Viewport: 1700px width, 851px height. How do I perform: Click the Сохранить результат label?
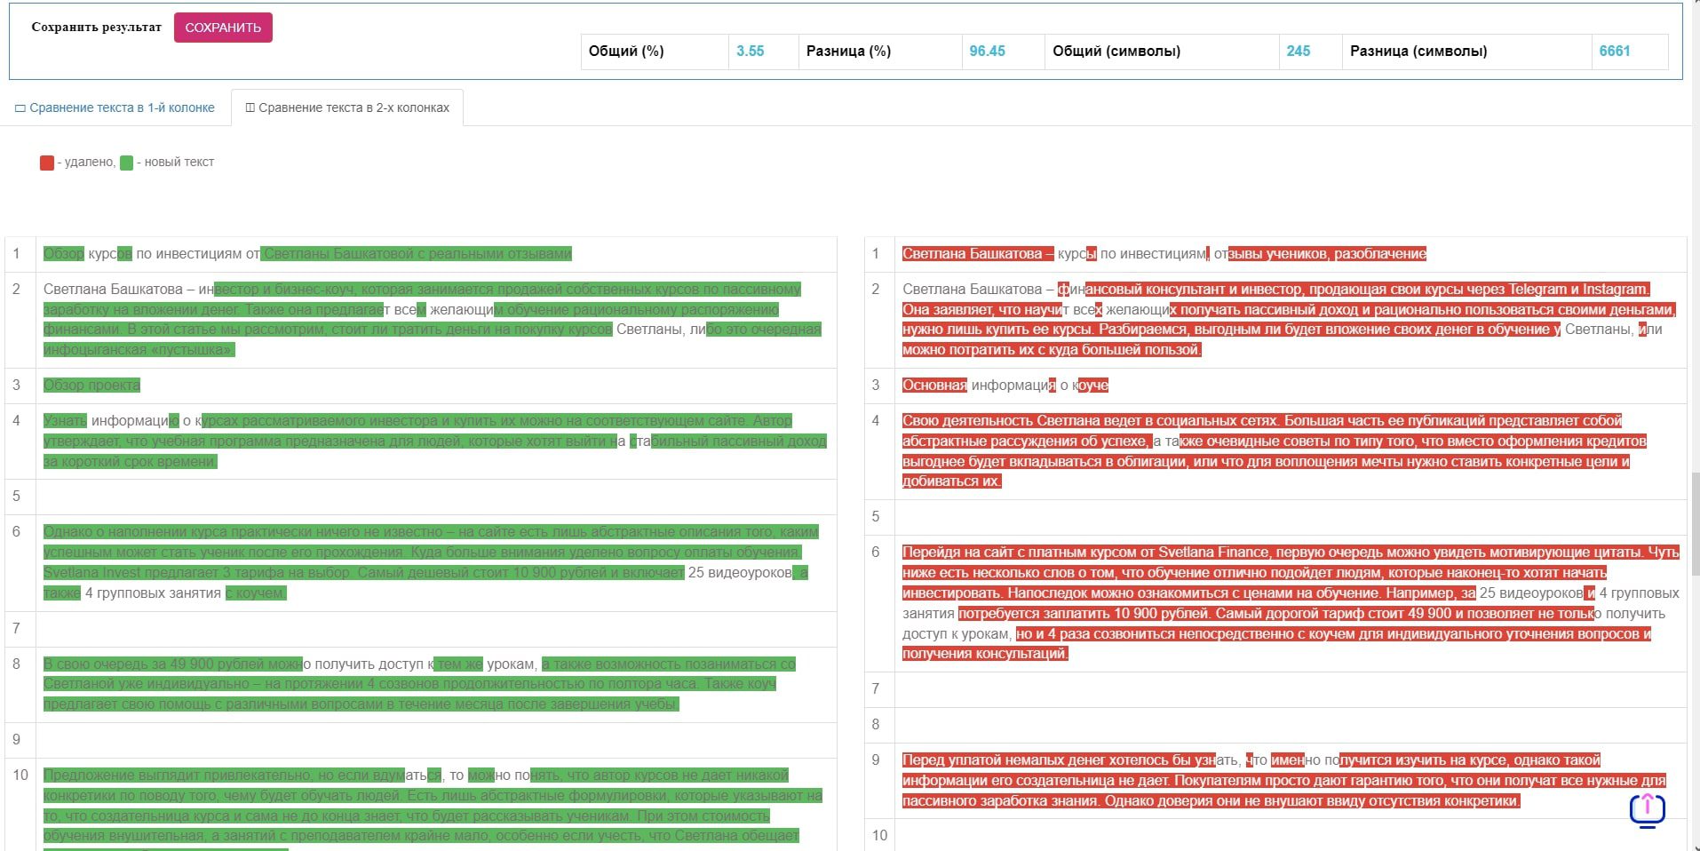97,27
